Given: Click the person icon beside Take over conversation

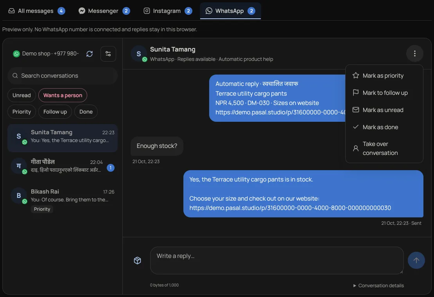Looking at the screenshot, I should tap(356, 148).
